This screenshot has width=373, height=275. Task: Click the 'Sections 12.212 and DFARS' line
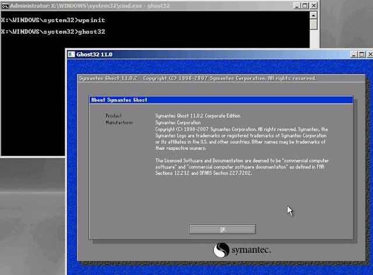(203, 173)
